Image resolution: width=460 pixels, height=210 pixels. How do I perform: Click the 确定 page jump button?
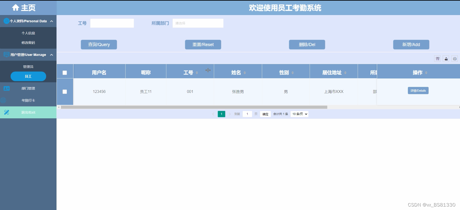point(265,114)
